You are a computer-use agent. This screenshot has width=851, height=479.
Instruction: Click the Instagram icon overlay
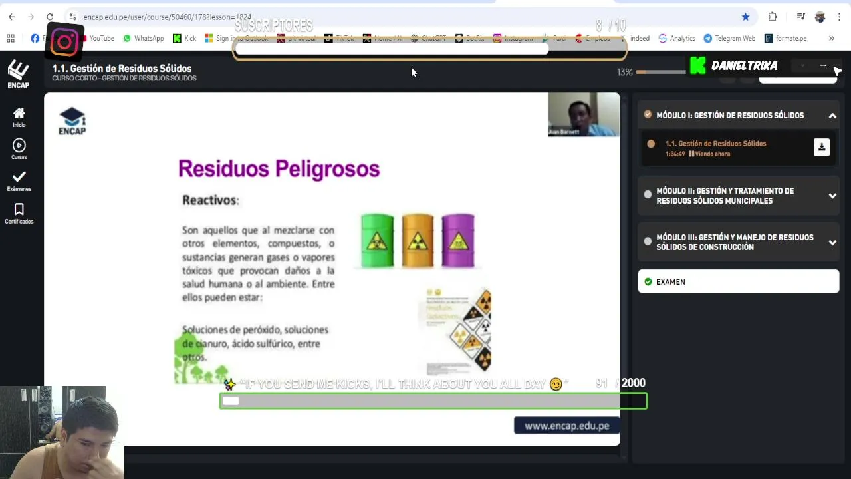pos(64,43)
